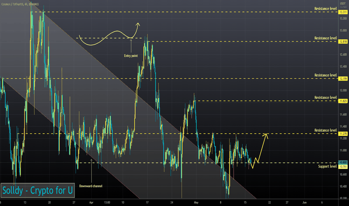Screen dimensions: 349x206
Task: Click the 13:00 label on the time axis
Action: coord(107,202)
